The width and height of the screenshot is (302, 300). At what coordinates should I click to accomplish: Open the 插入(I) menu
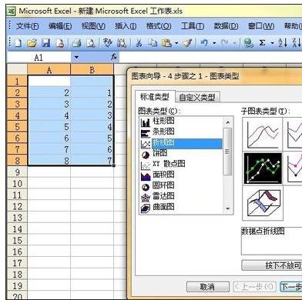click(126, 26)
